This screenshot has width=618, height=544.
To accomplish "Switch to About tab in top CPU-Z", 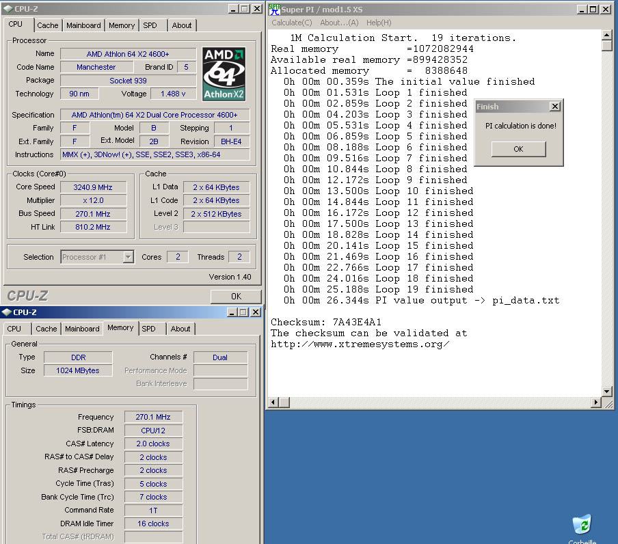I will tap(182, 25).
